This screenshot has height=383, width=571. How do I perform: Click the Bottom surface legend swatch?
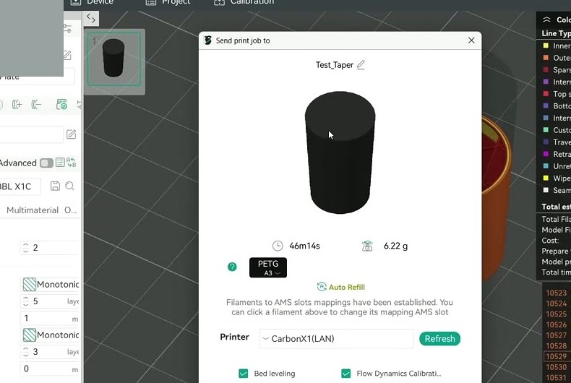546,106
